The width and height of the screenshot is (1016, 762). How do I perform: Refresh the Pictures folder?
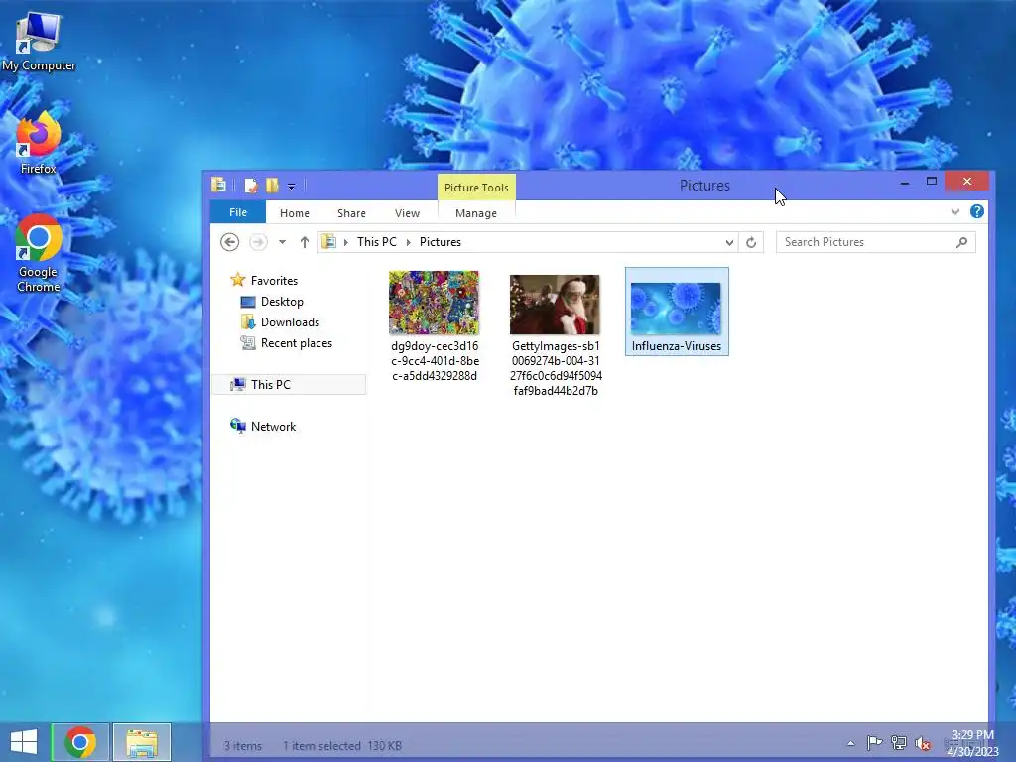click(751, 242)
